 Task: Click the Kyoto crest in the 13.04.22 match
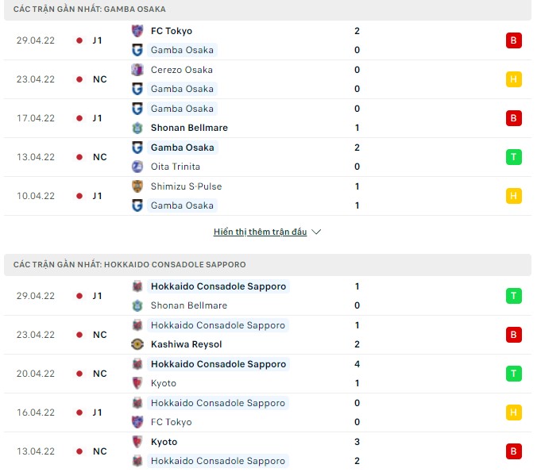tap(137, 442)
